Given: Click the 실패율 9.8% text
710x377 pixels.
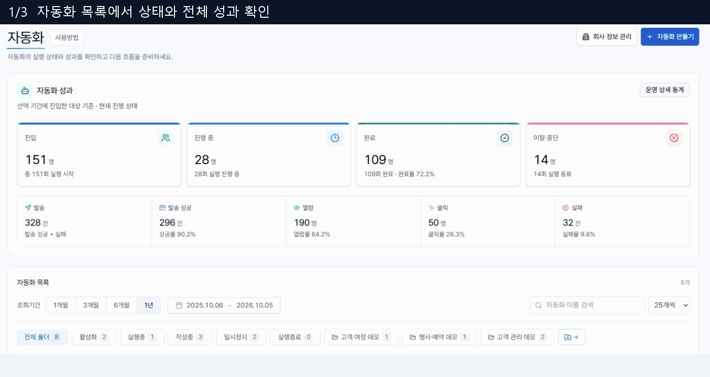Looking at the screenshot, I should click(579, 234).
